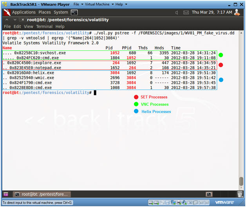Click the 'To direct input' status message
The width and height of the screenshot is (246, 207).
point(37,203)
